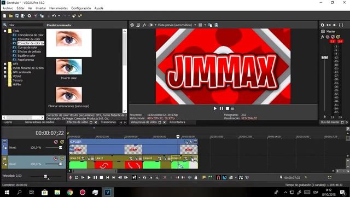Save the project with the floppy disk icon
350x197 pixels.
point(17,16)
